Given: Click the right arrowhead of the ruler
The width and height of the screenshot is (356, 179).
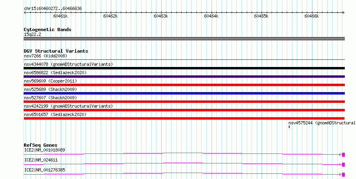Looking at the screenshot, I should pos(343,13).
